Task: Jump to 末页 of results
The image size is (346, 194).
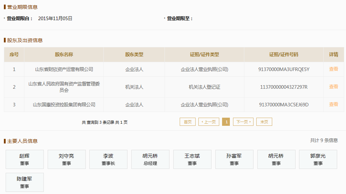Action: pyautogui.click(x=264, y=122)
